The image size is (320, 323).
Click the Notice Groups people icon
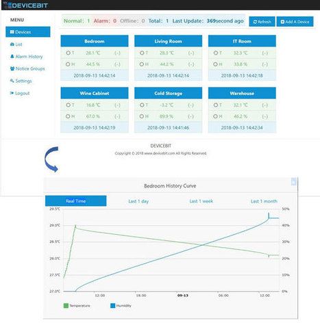[x=12, y=68]
